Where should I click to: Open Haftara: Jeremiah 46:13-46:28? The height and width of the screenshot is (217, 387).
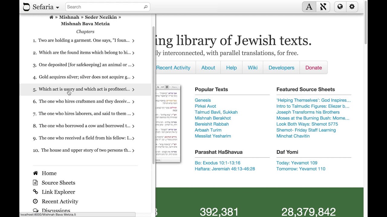225,169
